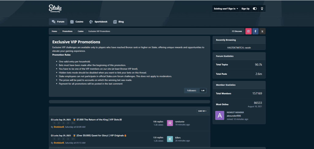Click the Discover button
The height and width of the screenshot is (149, 314).
237,31
